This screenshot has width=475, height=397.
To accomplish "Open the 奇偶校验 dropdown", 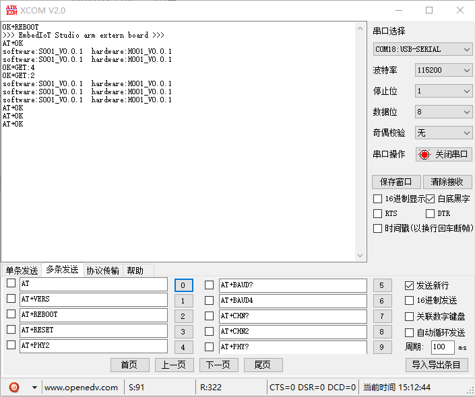I will (x=443, y=133).
